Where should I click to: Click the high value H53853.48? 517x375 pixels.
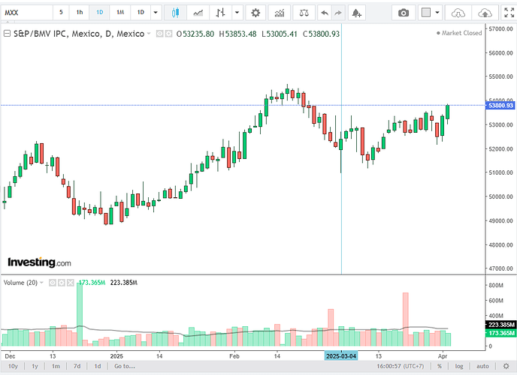(237, 34)
